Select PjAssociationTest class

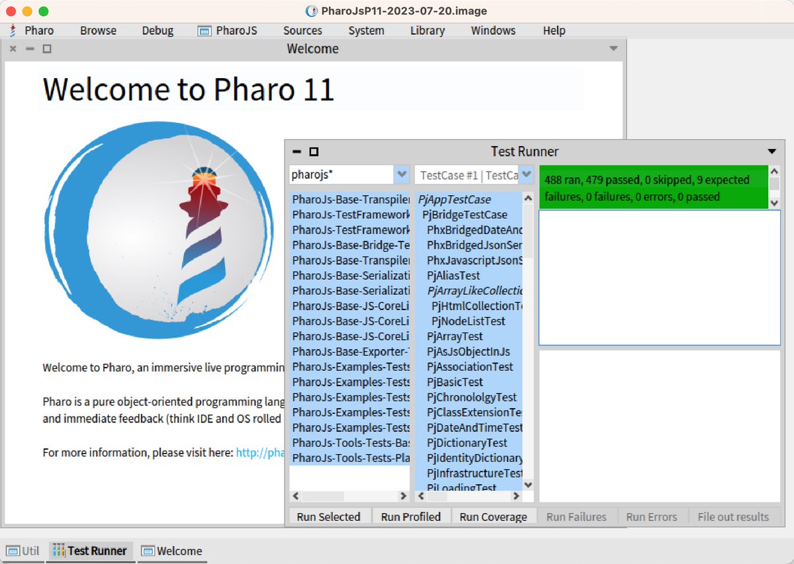coord(470,367)
